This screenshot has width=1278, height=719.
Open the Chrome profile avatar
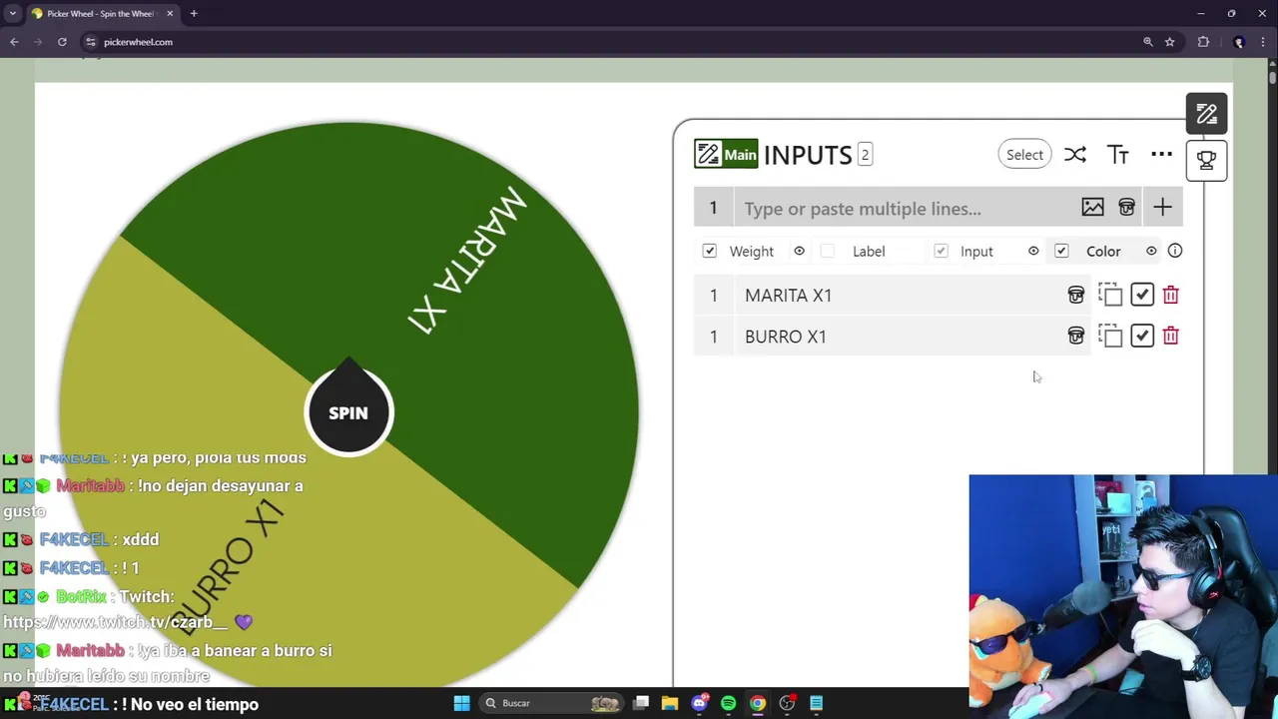point(1239,42)
